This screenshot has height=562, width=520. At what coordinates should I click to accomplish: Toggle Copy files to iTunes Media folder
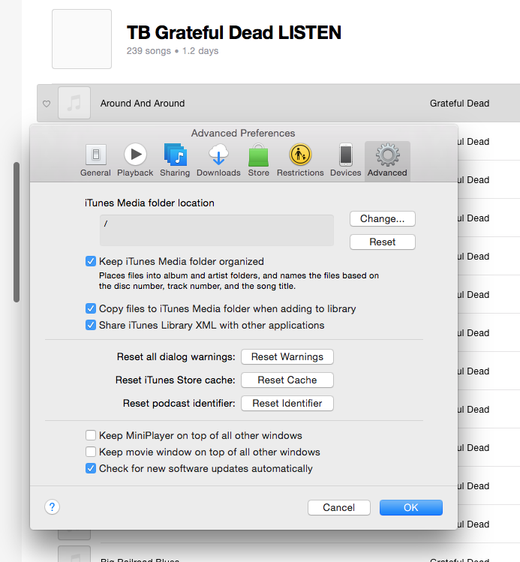click(91, 308)
